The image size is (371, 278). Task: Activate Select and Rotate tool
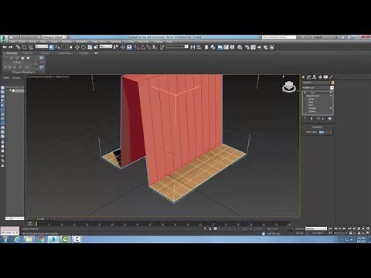point(83,47)
